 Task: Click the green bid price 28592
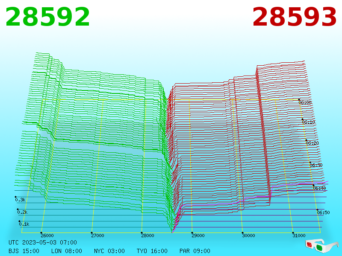click(47, 17)
